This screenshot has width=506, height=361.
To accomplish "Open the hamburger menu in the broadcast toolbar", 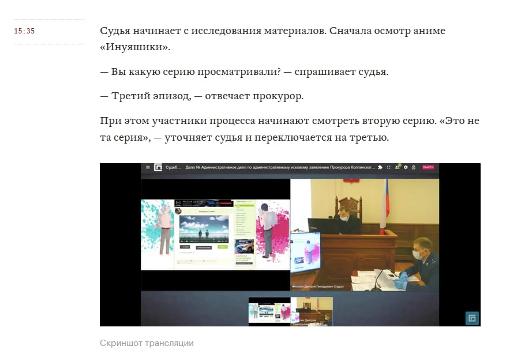I will click(148, 167).
